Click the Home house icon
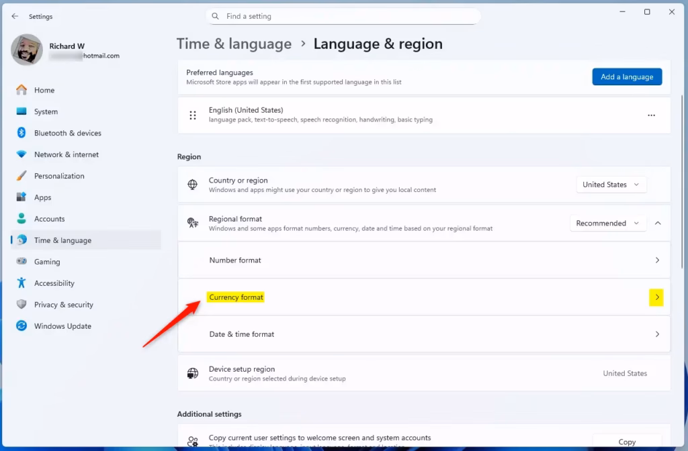 coord(21,90)
